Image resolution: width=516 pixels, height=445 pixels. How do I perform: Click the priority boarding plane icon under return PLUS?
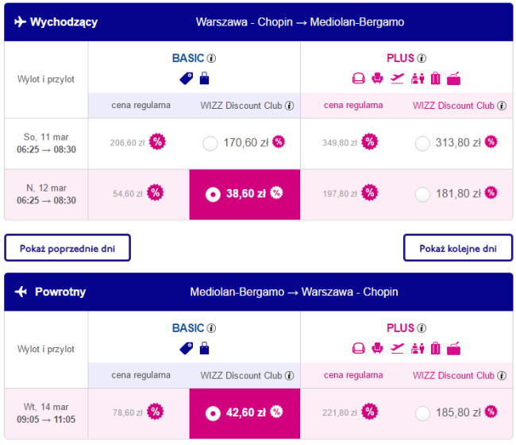397,348
